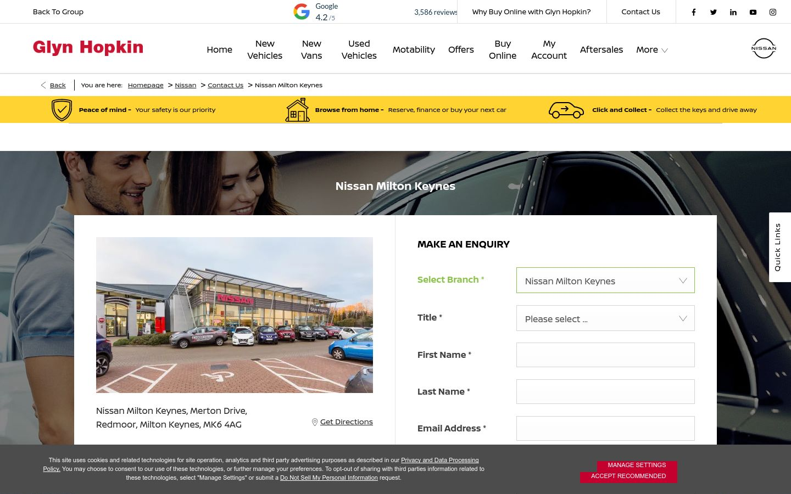
Task: Click the Glyn Hopkin logo
Action: [x=88, y=48]
